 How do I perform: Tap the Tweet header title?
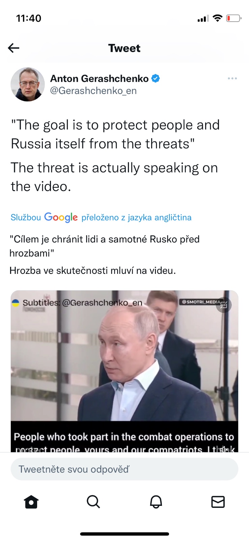[x=124, y=48]
